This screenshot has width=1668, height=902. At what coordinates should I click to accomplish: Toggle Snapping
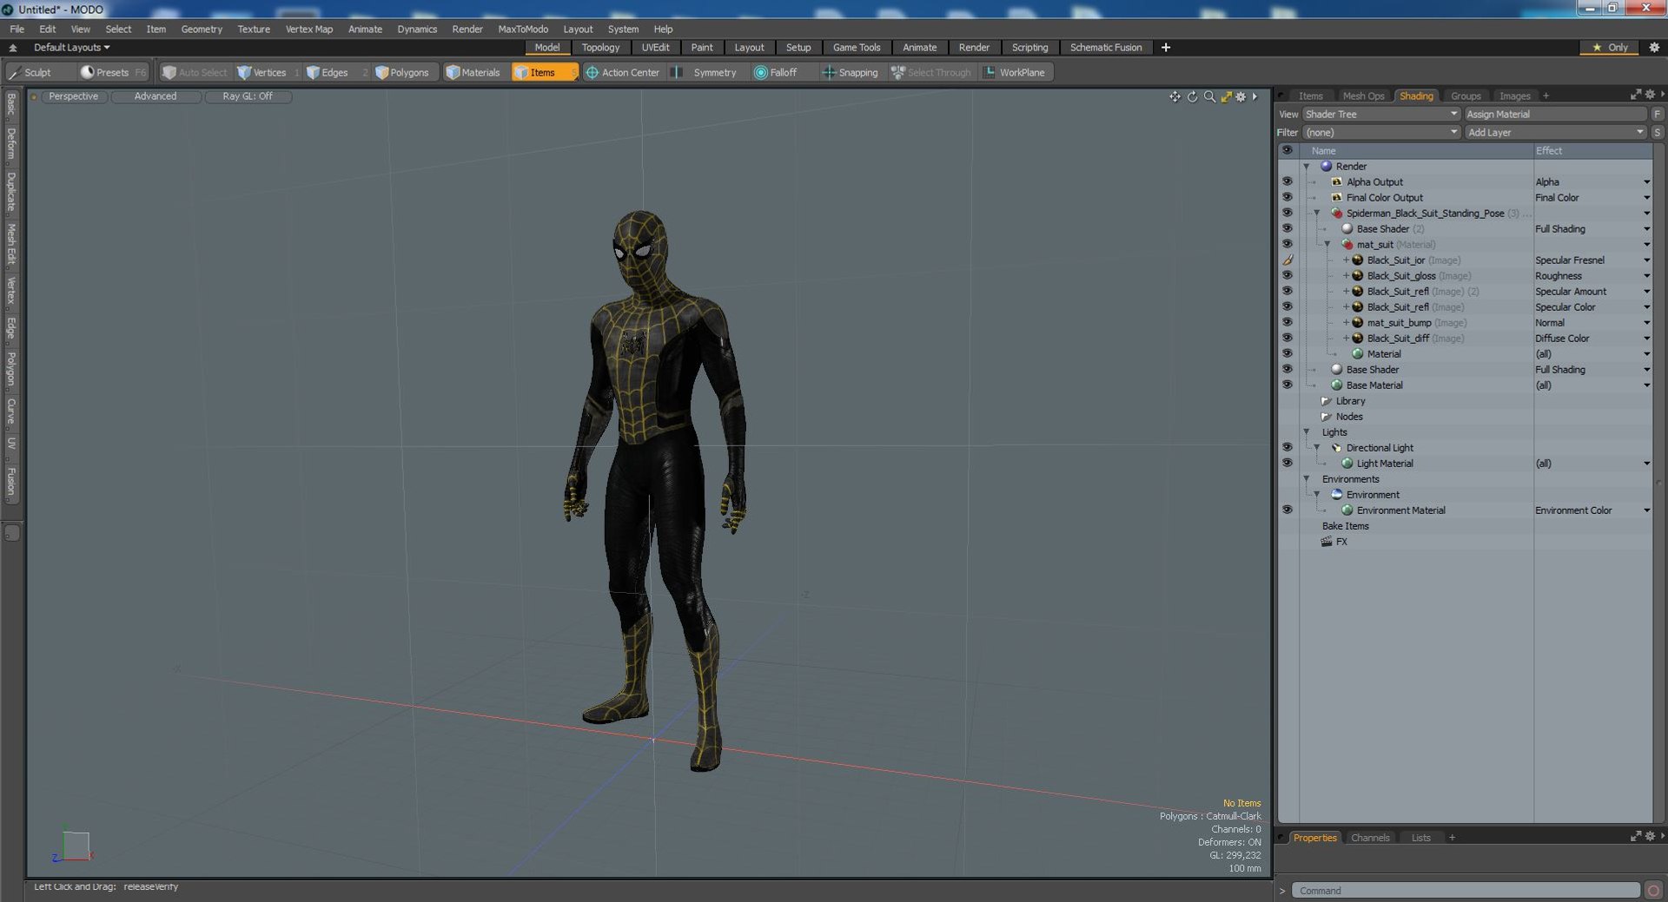pos(850,73)
